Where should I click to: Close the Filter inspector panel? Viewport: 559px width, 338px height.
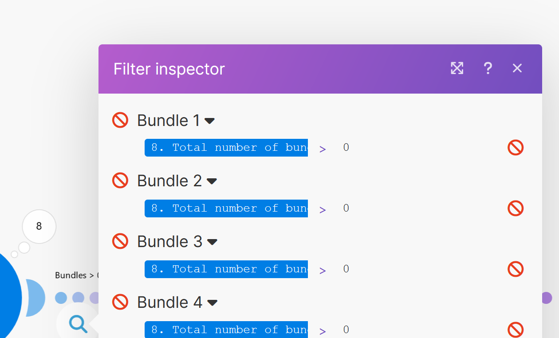(517, 68)
